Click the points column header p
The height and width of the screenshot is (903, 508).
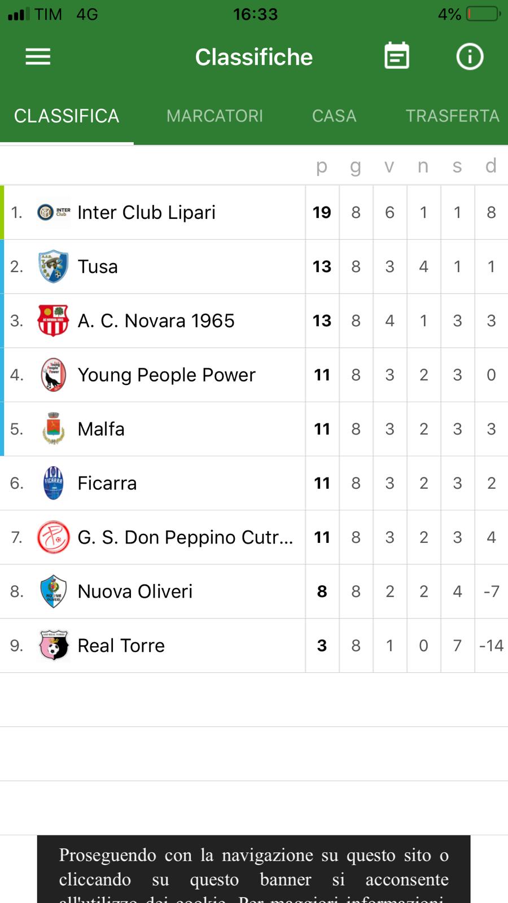[x=322, y=166]
